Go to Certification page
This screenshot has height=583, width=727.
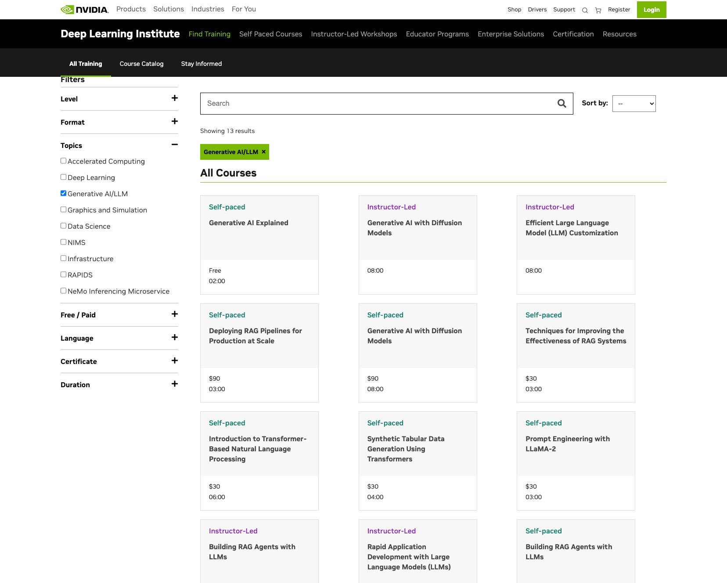573,34
